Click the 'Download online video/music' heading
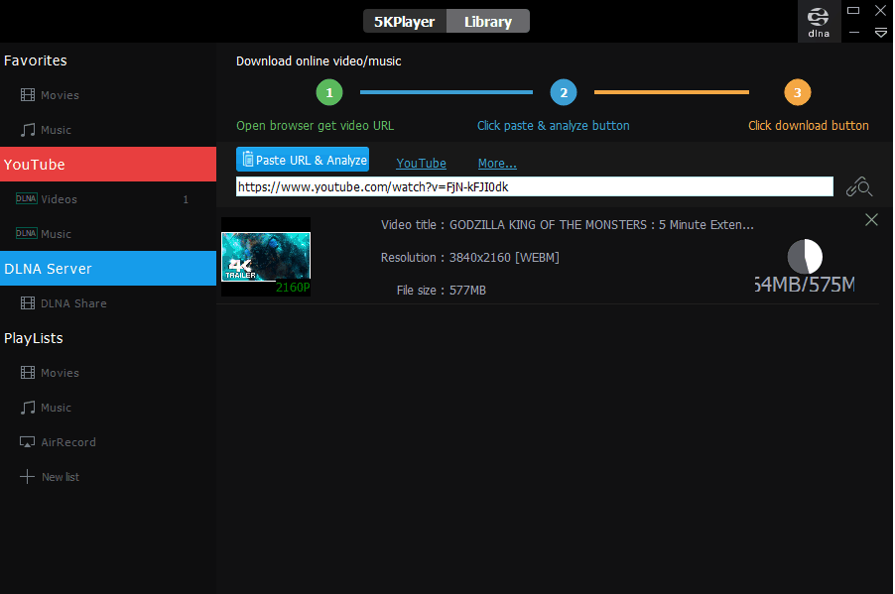 (319, 61)
